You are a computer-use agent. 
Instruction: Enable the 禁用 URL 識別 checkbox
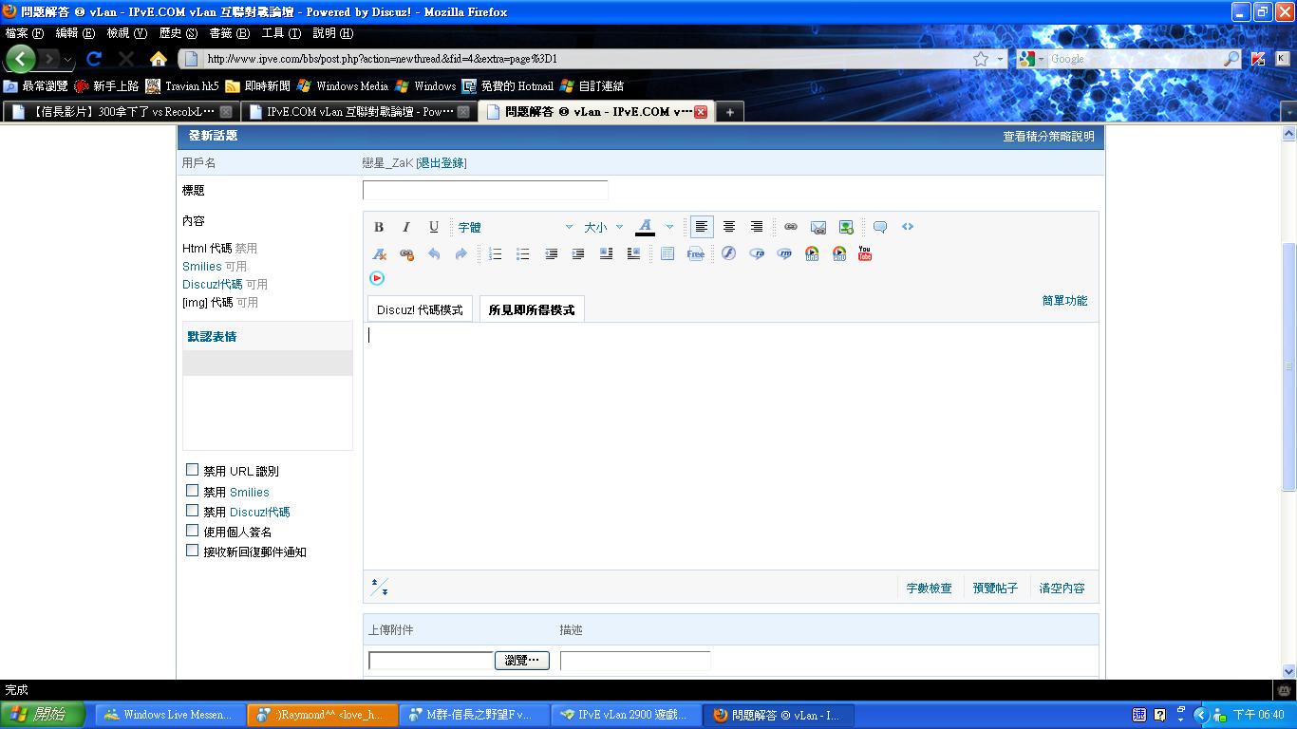pyautogui.click(x=193, y=470)
